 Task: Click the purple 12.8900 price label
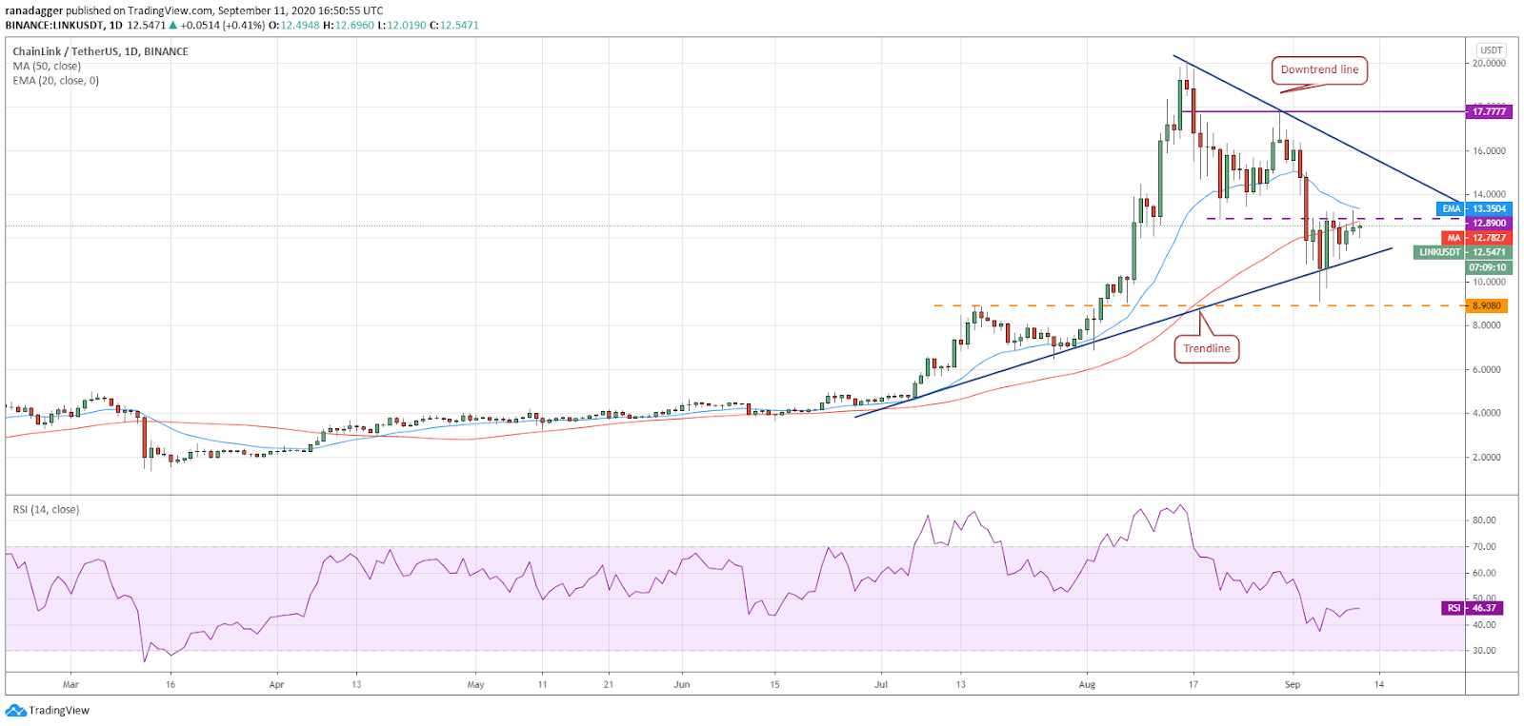[1489, 223]
